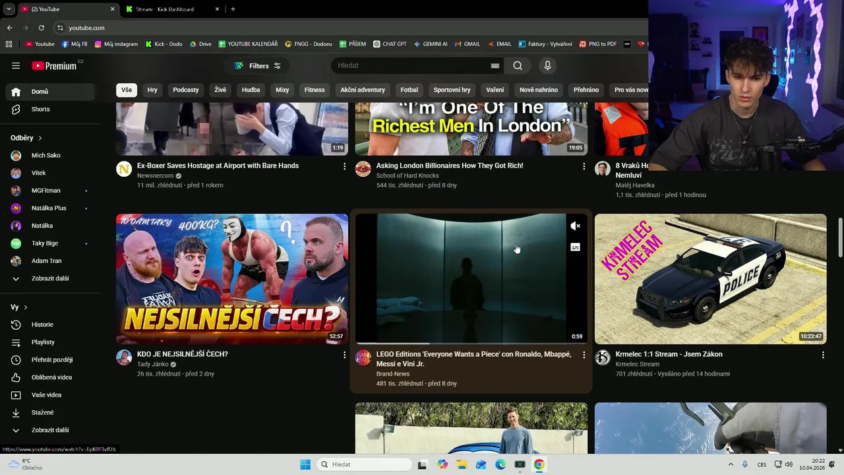The image size is (844, 475).
Task: Open Playlisty in the sidebar
Action: (50, 342)
